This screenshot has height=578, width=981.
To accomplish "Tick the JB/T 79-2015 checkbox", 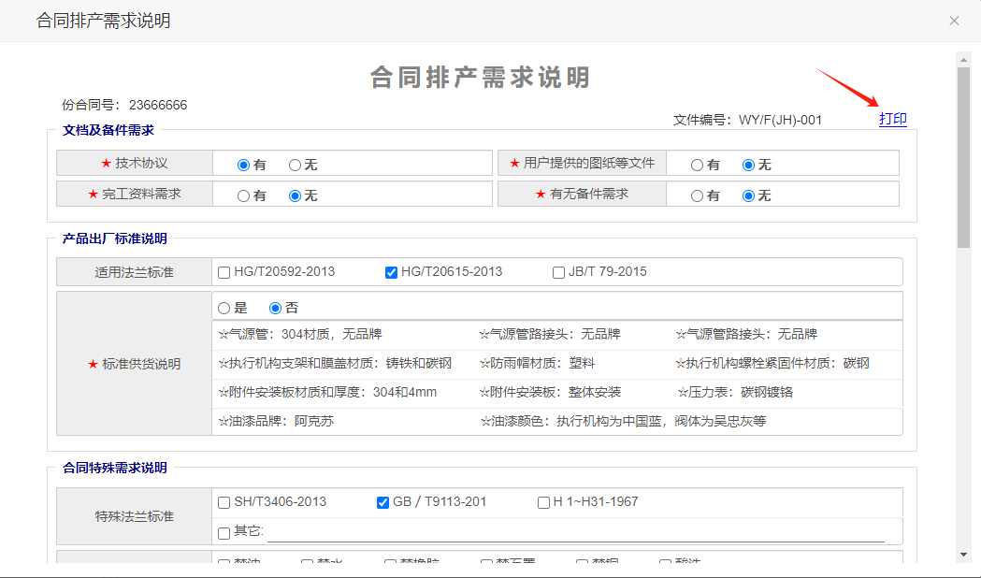I will 558,272.
